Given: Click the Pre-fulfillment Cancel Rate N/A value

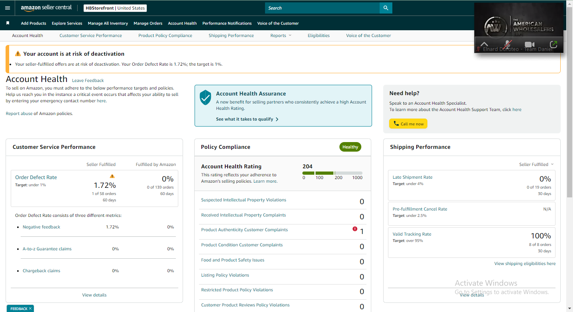Looking at the screenshot, I should point(547,209).
